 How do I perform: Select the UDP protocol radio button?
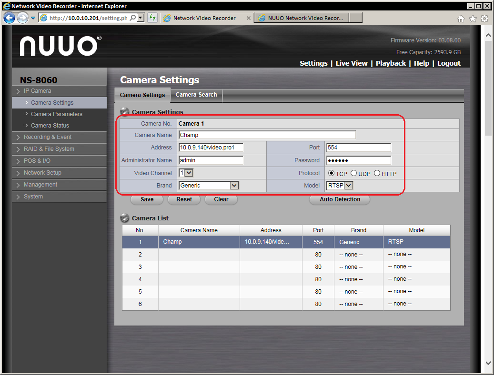point(354,173)
